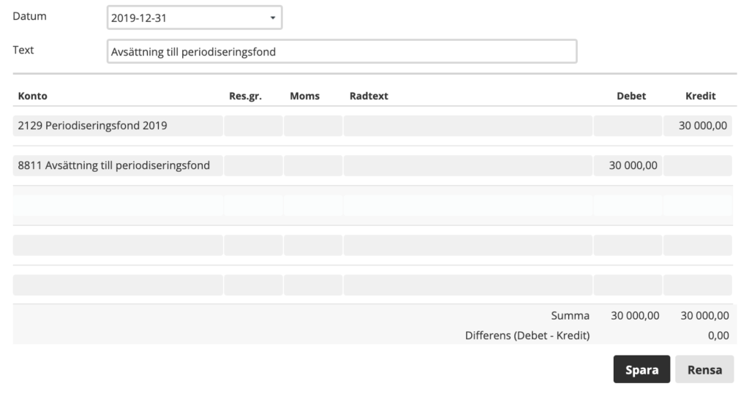Screen dimensions: 749x400
Task: Select the 2129 Periodiseringsfond 2019 account field
Action: 118,126
